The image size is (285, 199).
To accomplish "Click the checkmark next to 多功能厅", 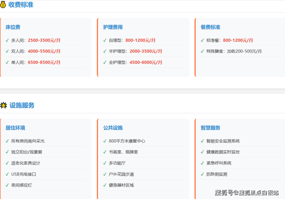I will click(105, 163).
